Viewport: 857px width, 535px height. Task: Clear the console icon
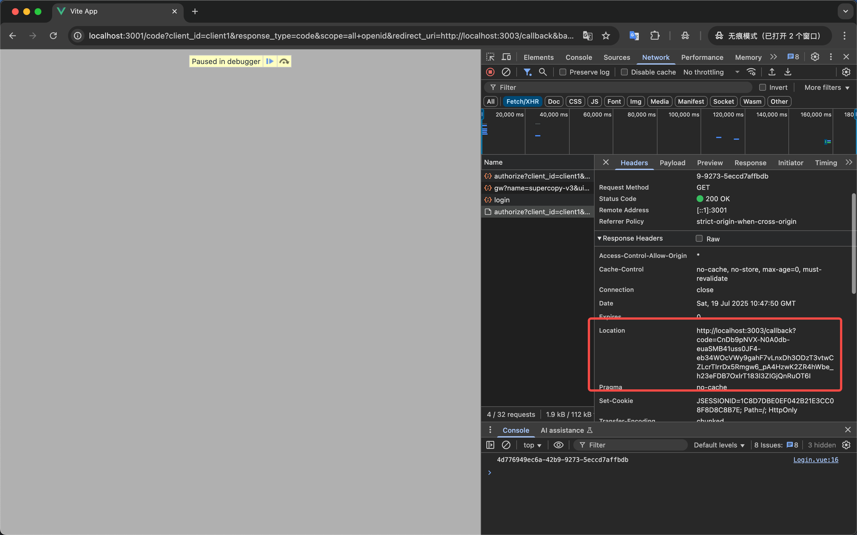506,445
